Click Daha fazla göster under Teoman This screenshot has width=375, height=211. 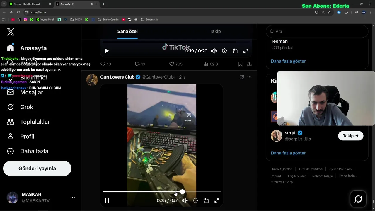(288, 61)
